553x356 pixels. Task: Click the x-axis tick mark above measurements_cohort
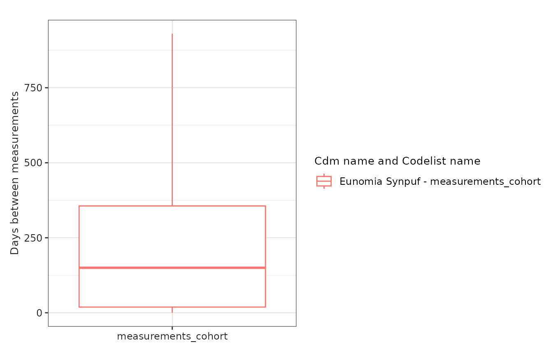click(172, 328)
